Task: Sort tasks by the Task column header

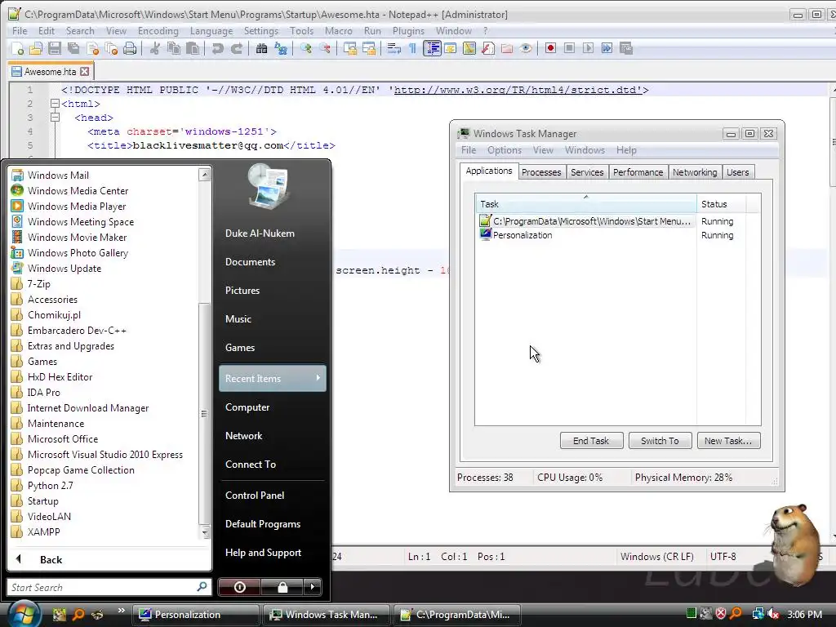Action: point(585,204)
